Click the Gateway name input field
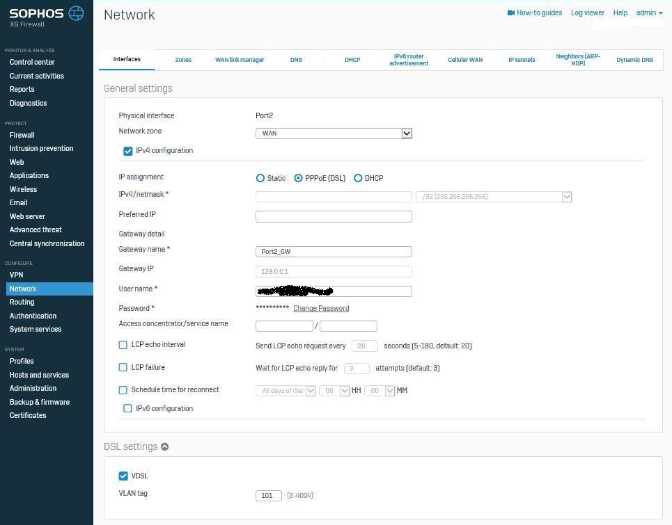 (x=334, y=252)
